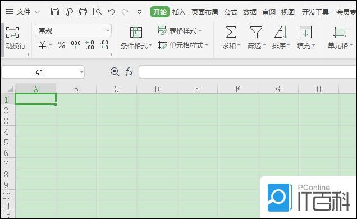
Task: Click the Print icon in the quick toolbar
Action: [83, 11]
